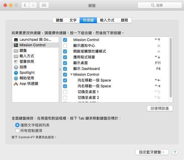Open help with the question mark button
This screenshot has height=160, width=184.
click(175, 152)
